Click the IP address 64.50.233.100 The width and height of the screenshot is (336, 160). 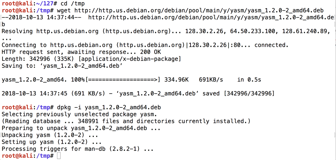pyautogui.click(x=253, y=31)
